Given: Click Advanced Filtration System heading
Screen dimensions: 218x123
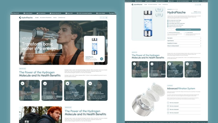Looking at the screenshot, I should tap(181, 88).
